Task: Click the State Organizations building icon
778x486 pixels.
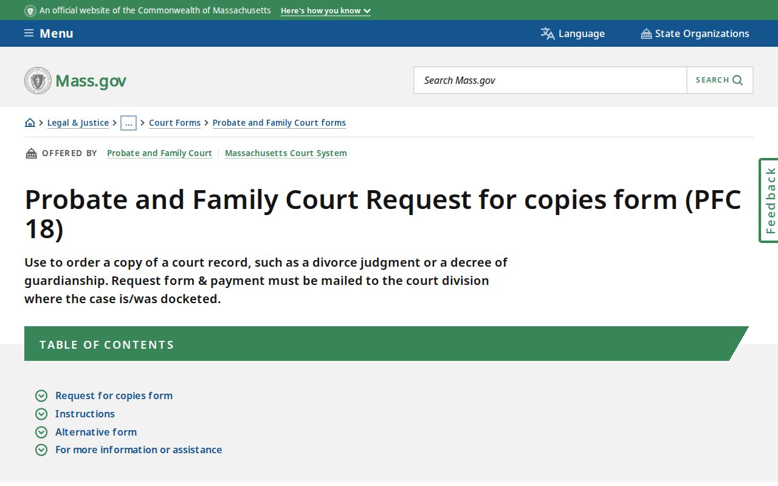Action: [x=646, y=33]
